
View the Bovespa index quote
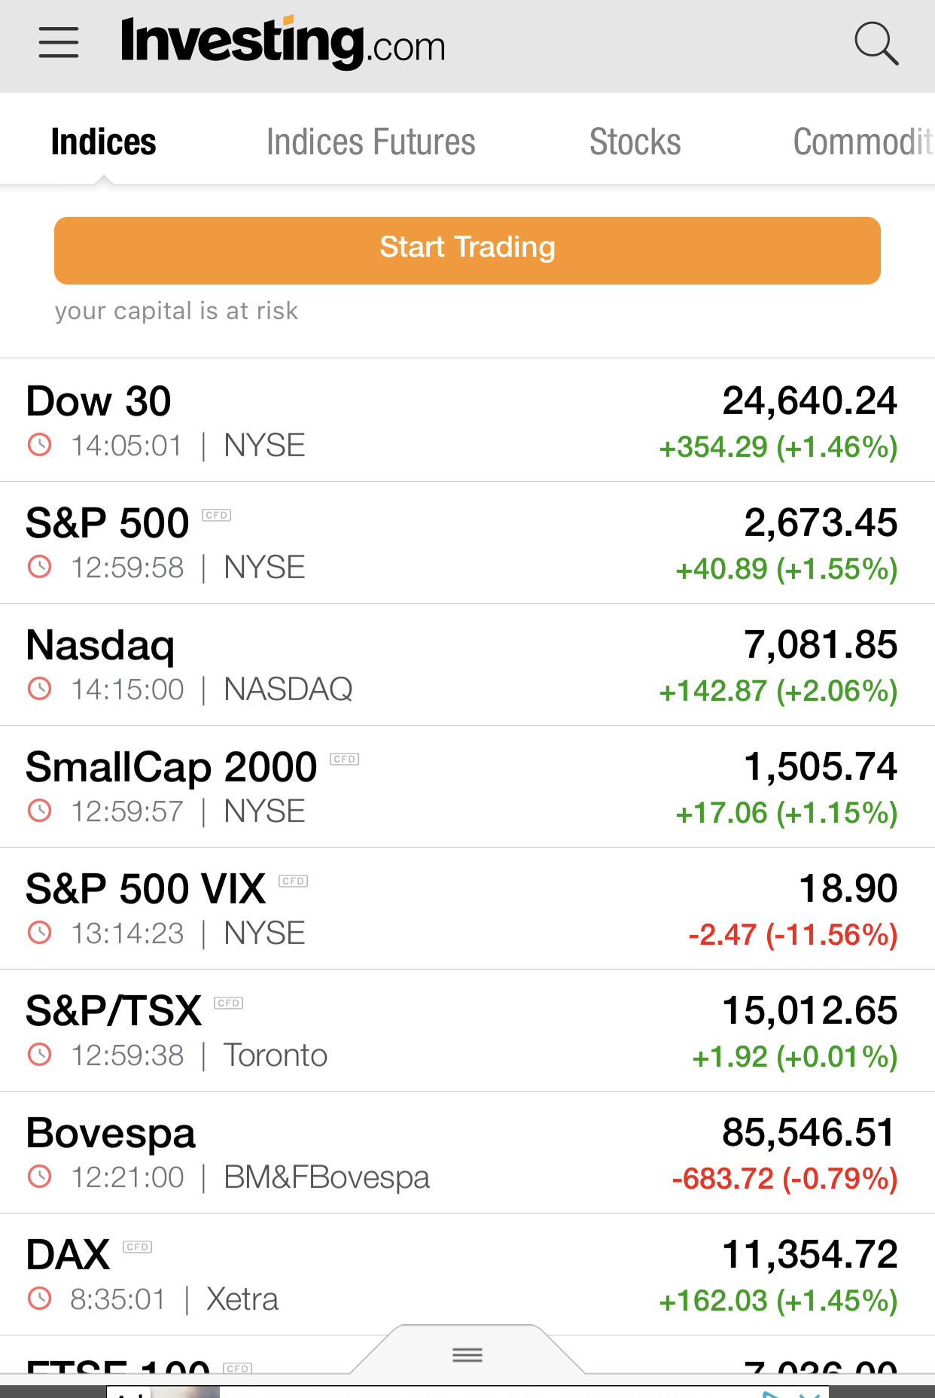point(111,1133)
